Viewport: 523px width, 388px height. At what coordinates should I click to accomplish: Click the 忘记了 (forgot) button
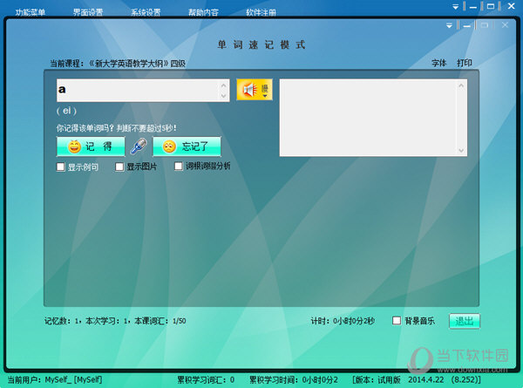[x=187, y=146]
